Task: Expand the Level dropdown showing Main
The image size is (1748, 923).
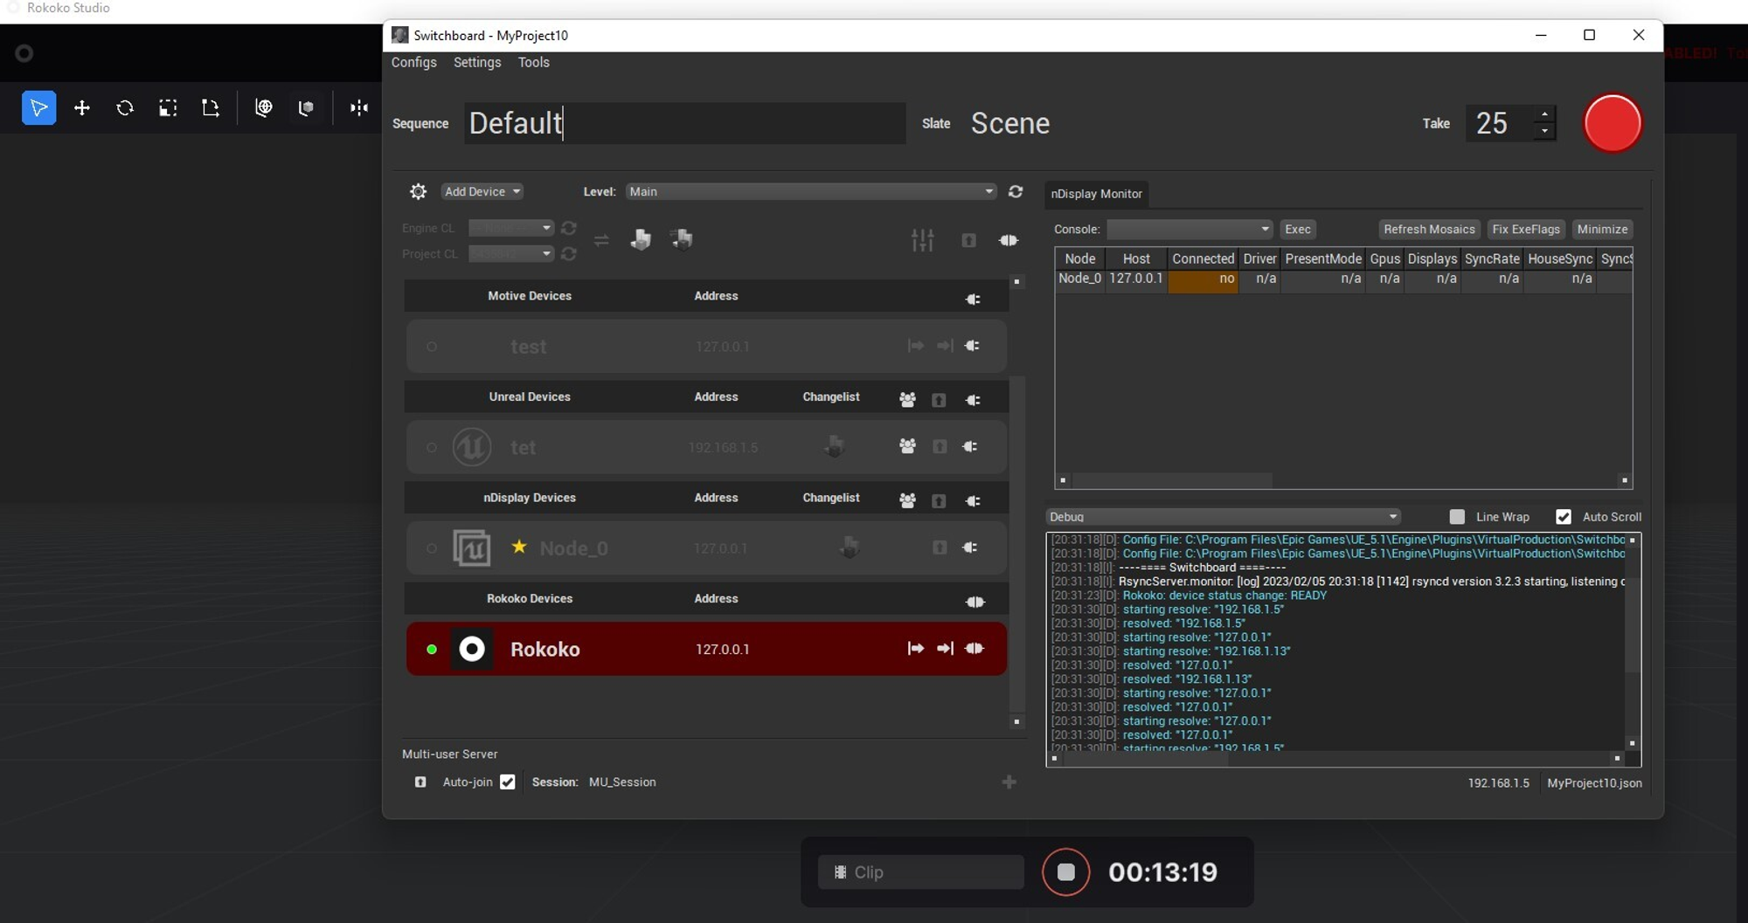Action: click(810, 191)
